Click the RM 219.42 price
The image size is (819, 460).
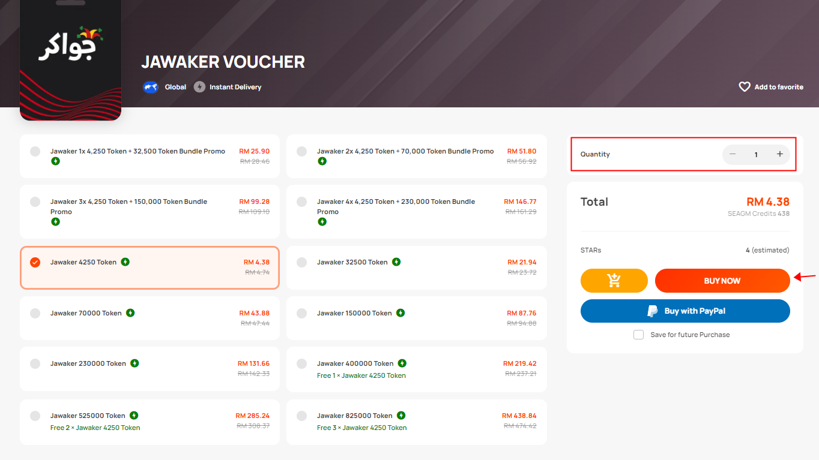(520, 363)
